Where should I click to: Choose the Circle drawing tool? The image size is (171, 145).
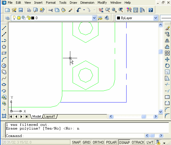pos(4,66)
